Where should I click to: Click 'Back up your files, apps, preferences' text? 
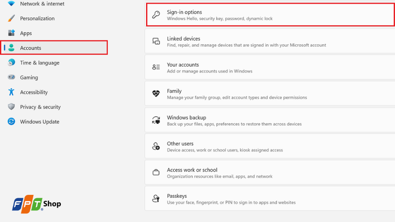pyautogui.click(x=234, y=124)
